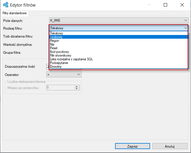Select Pesel from the list

pos(119,48)
